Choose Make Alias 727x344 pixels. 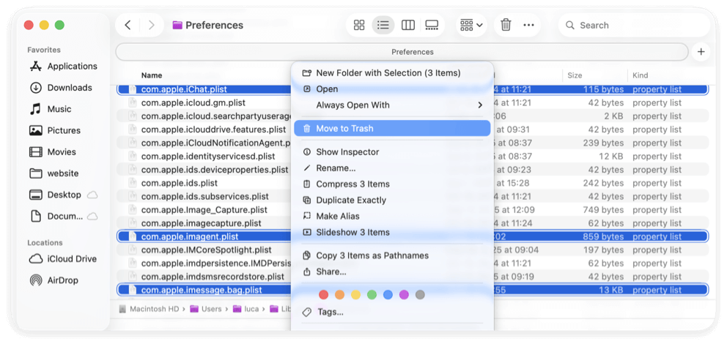[x=392, y=216]
